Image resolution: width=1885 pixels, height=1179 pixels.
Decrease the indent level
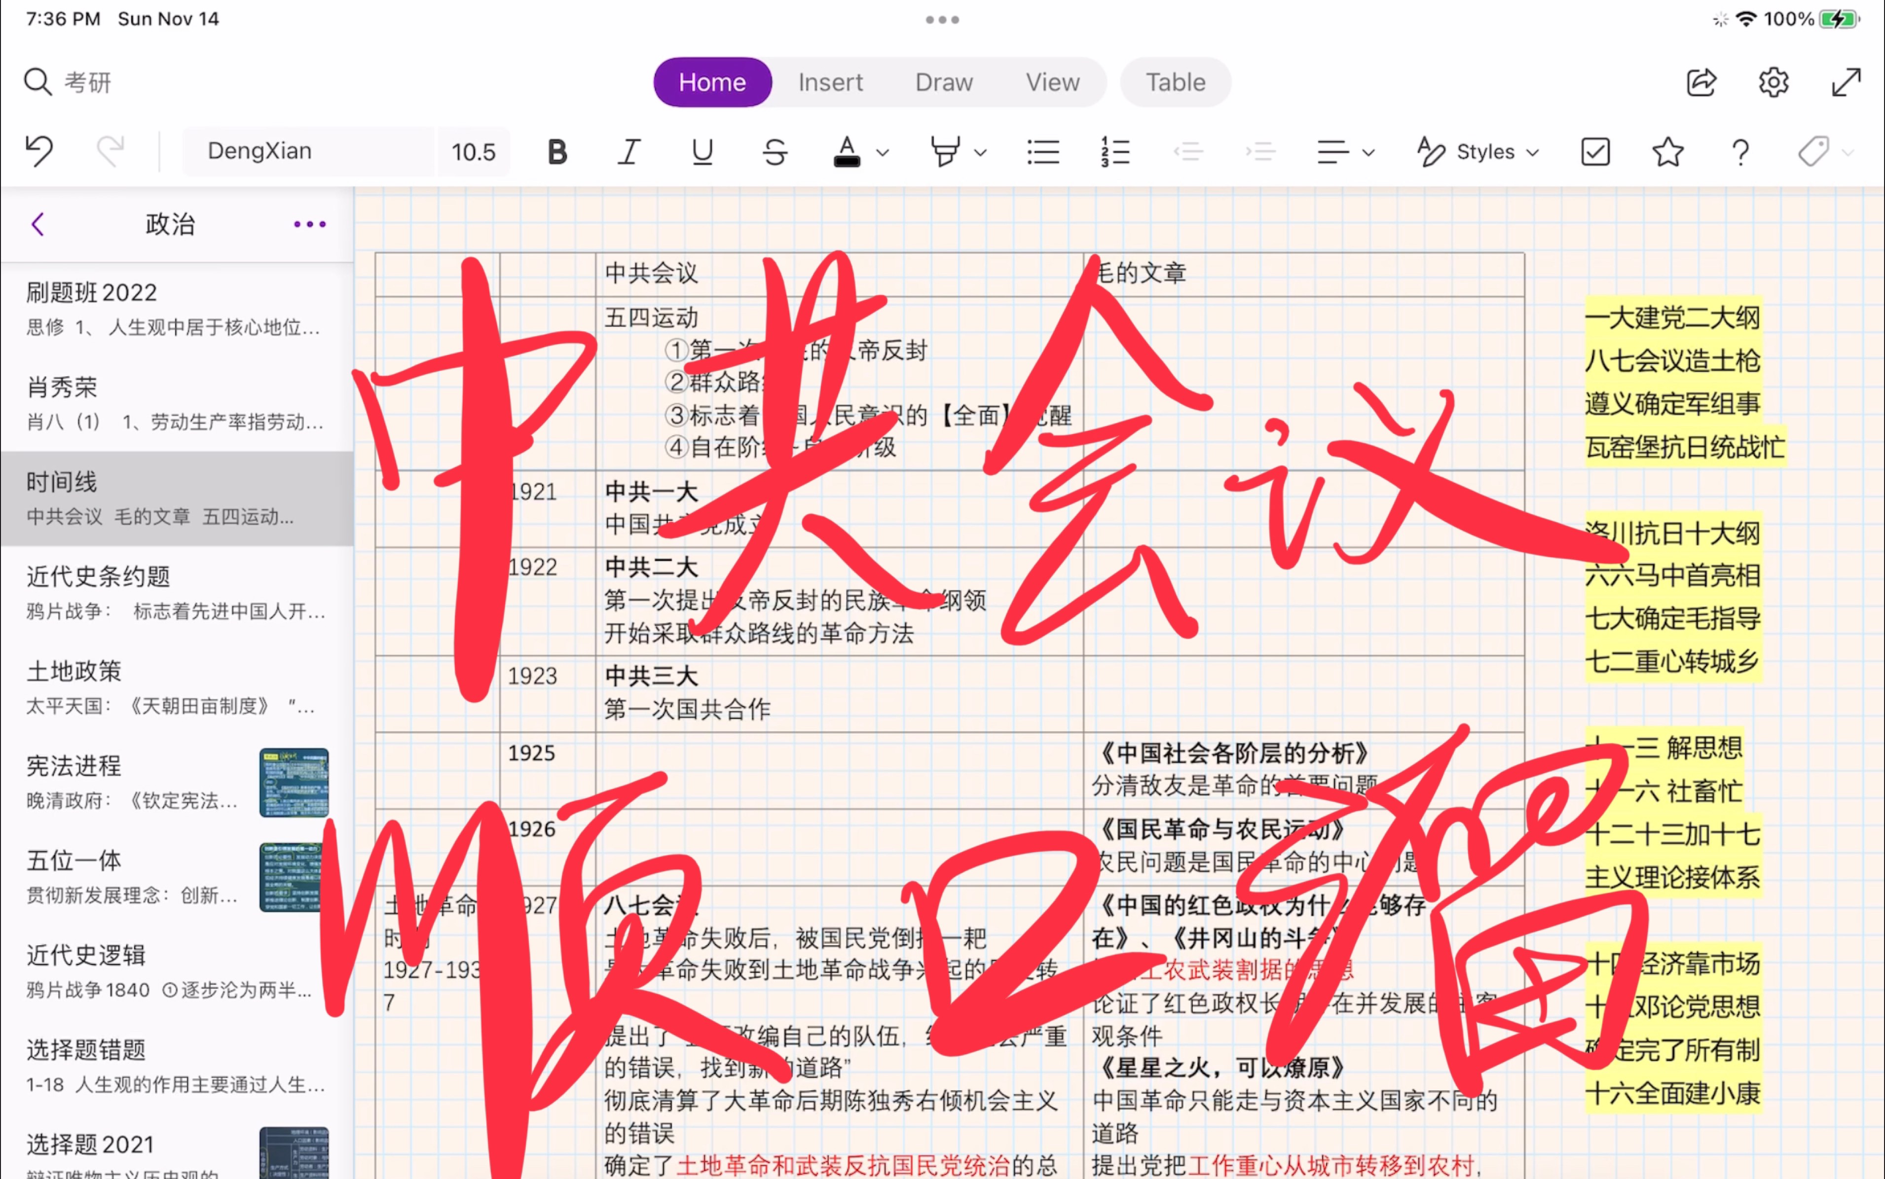point(1188,151)
